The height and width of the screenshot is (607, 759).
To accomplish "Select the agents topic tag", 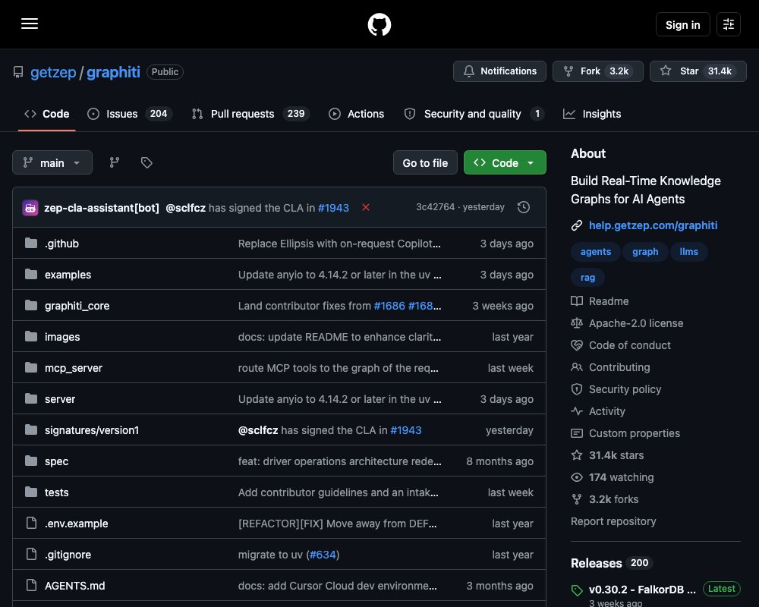I will click(x=595, y=252).
